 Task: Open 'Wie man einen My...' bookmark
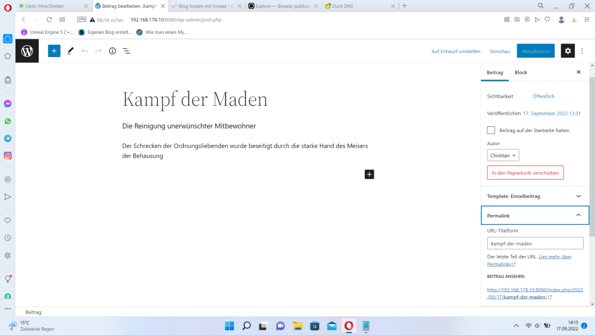click(x=162, y=32)
